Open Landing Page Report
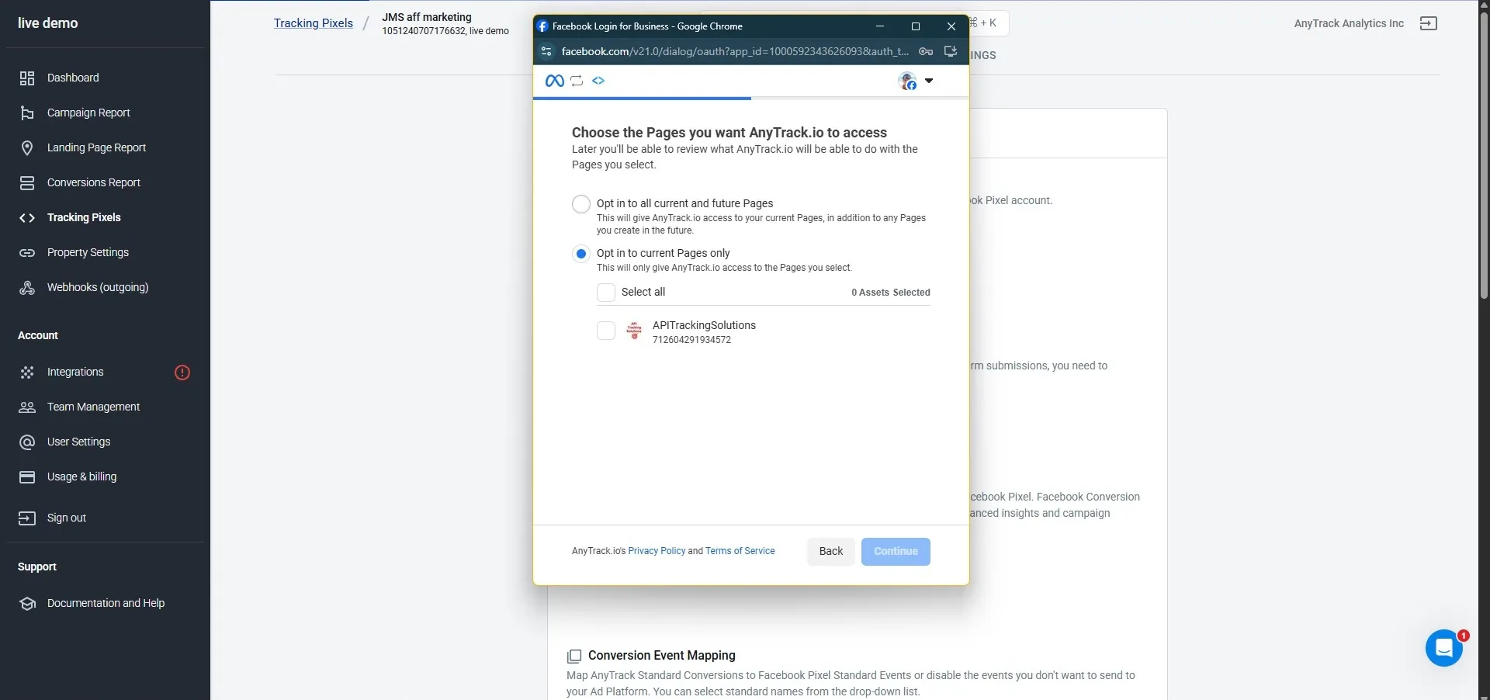Viewport: 1490px width, 700px height. coord(96,147)
